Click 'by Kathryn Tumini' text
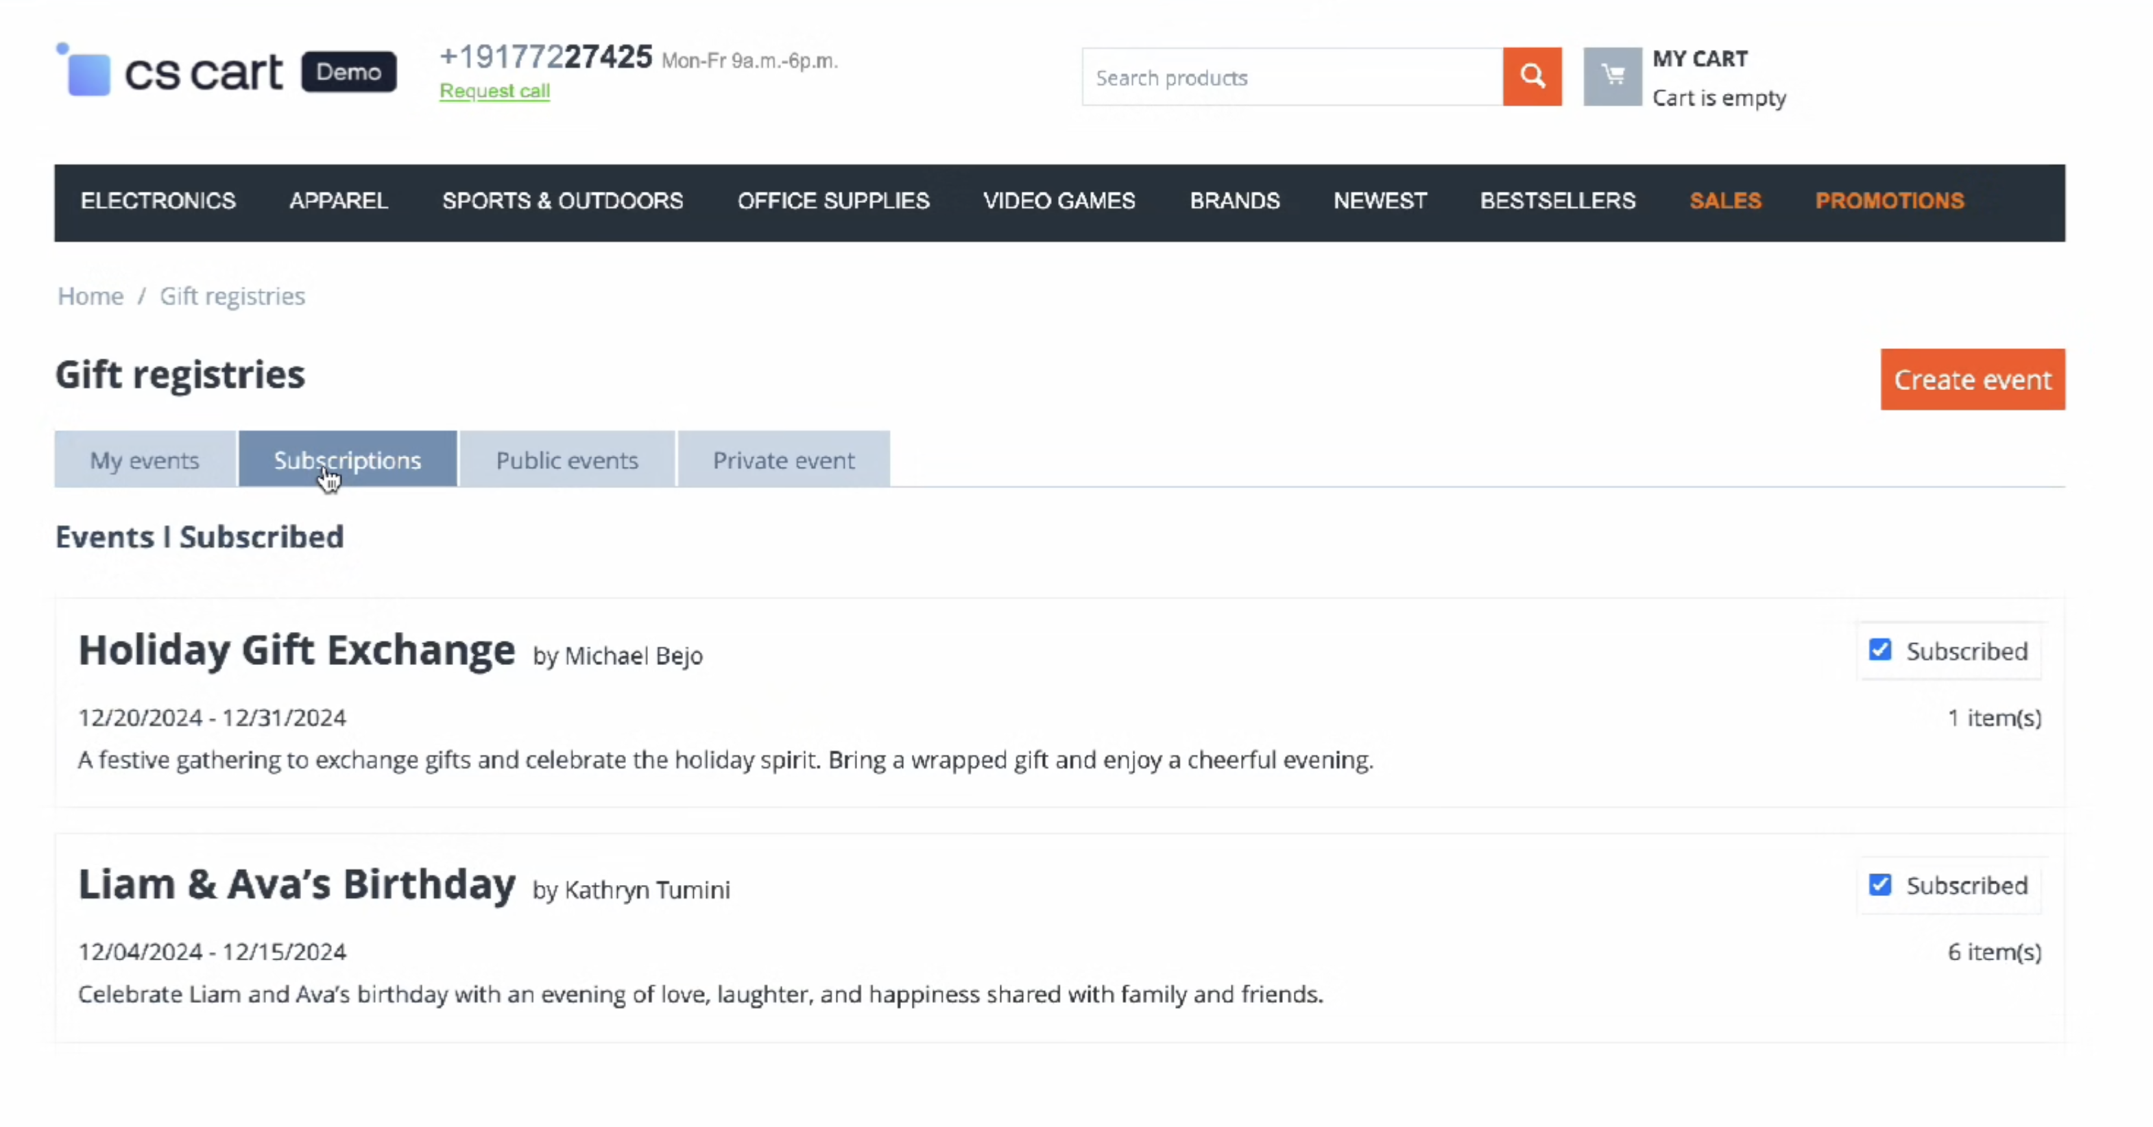The height and width of the screenshot is (1127, 2153). coord(631,890)
